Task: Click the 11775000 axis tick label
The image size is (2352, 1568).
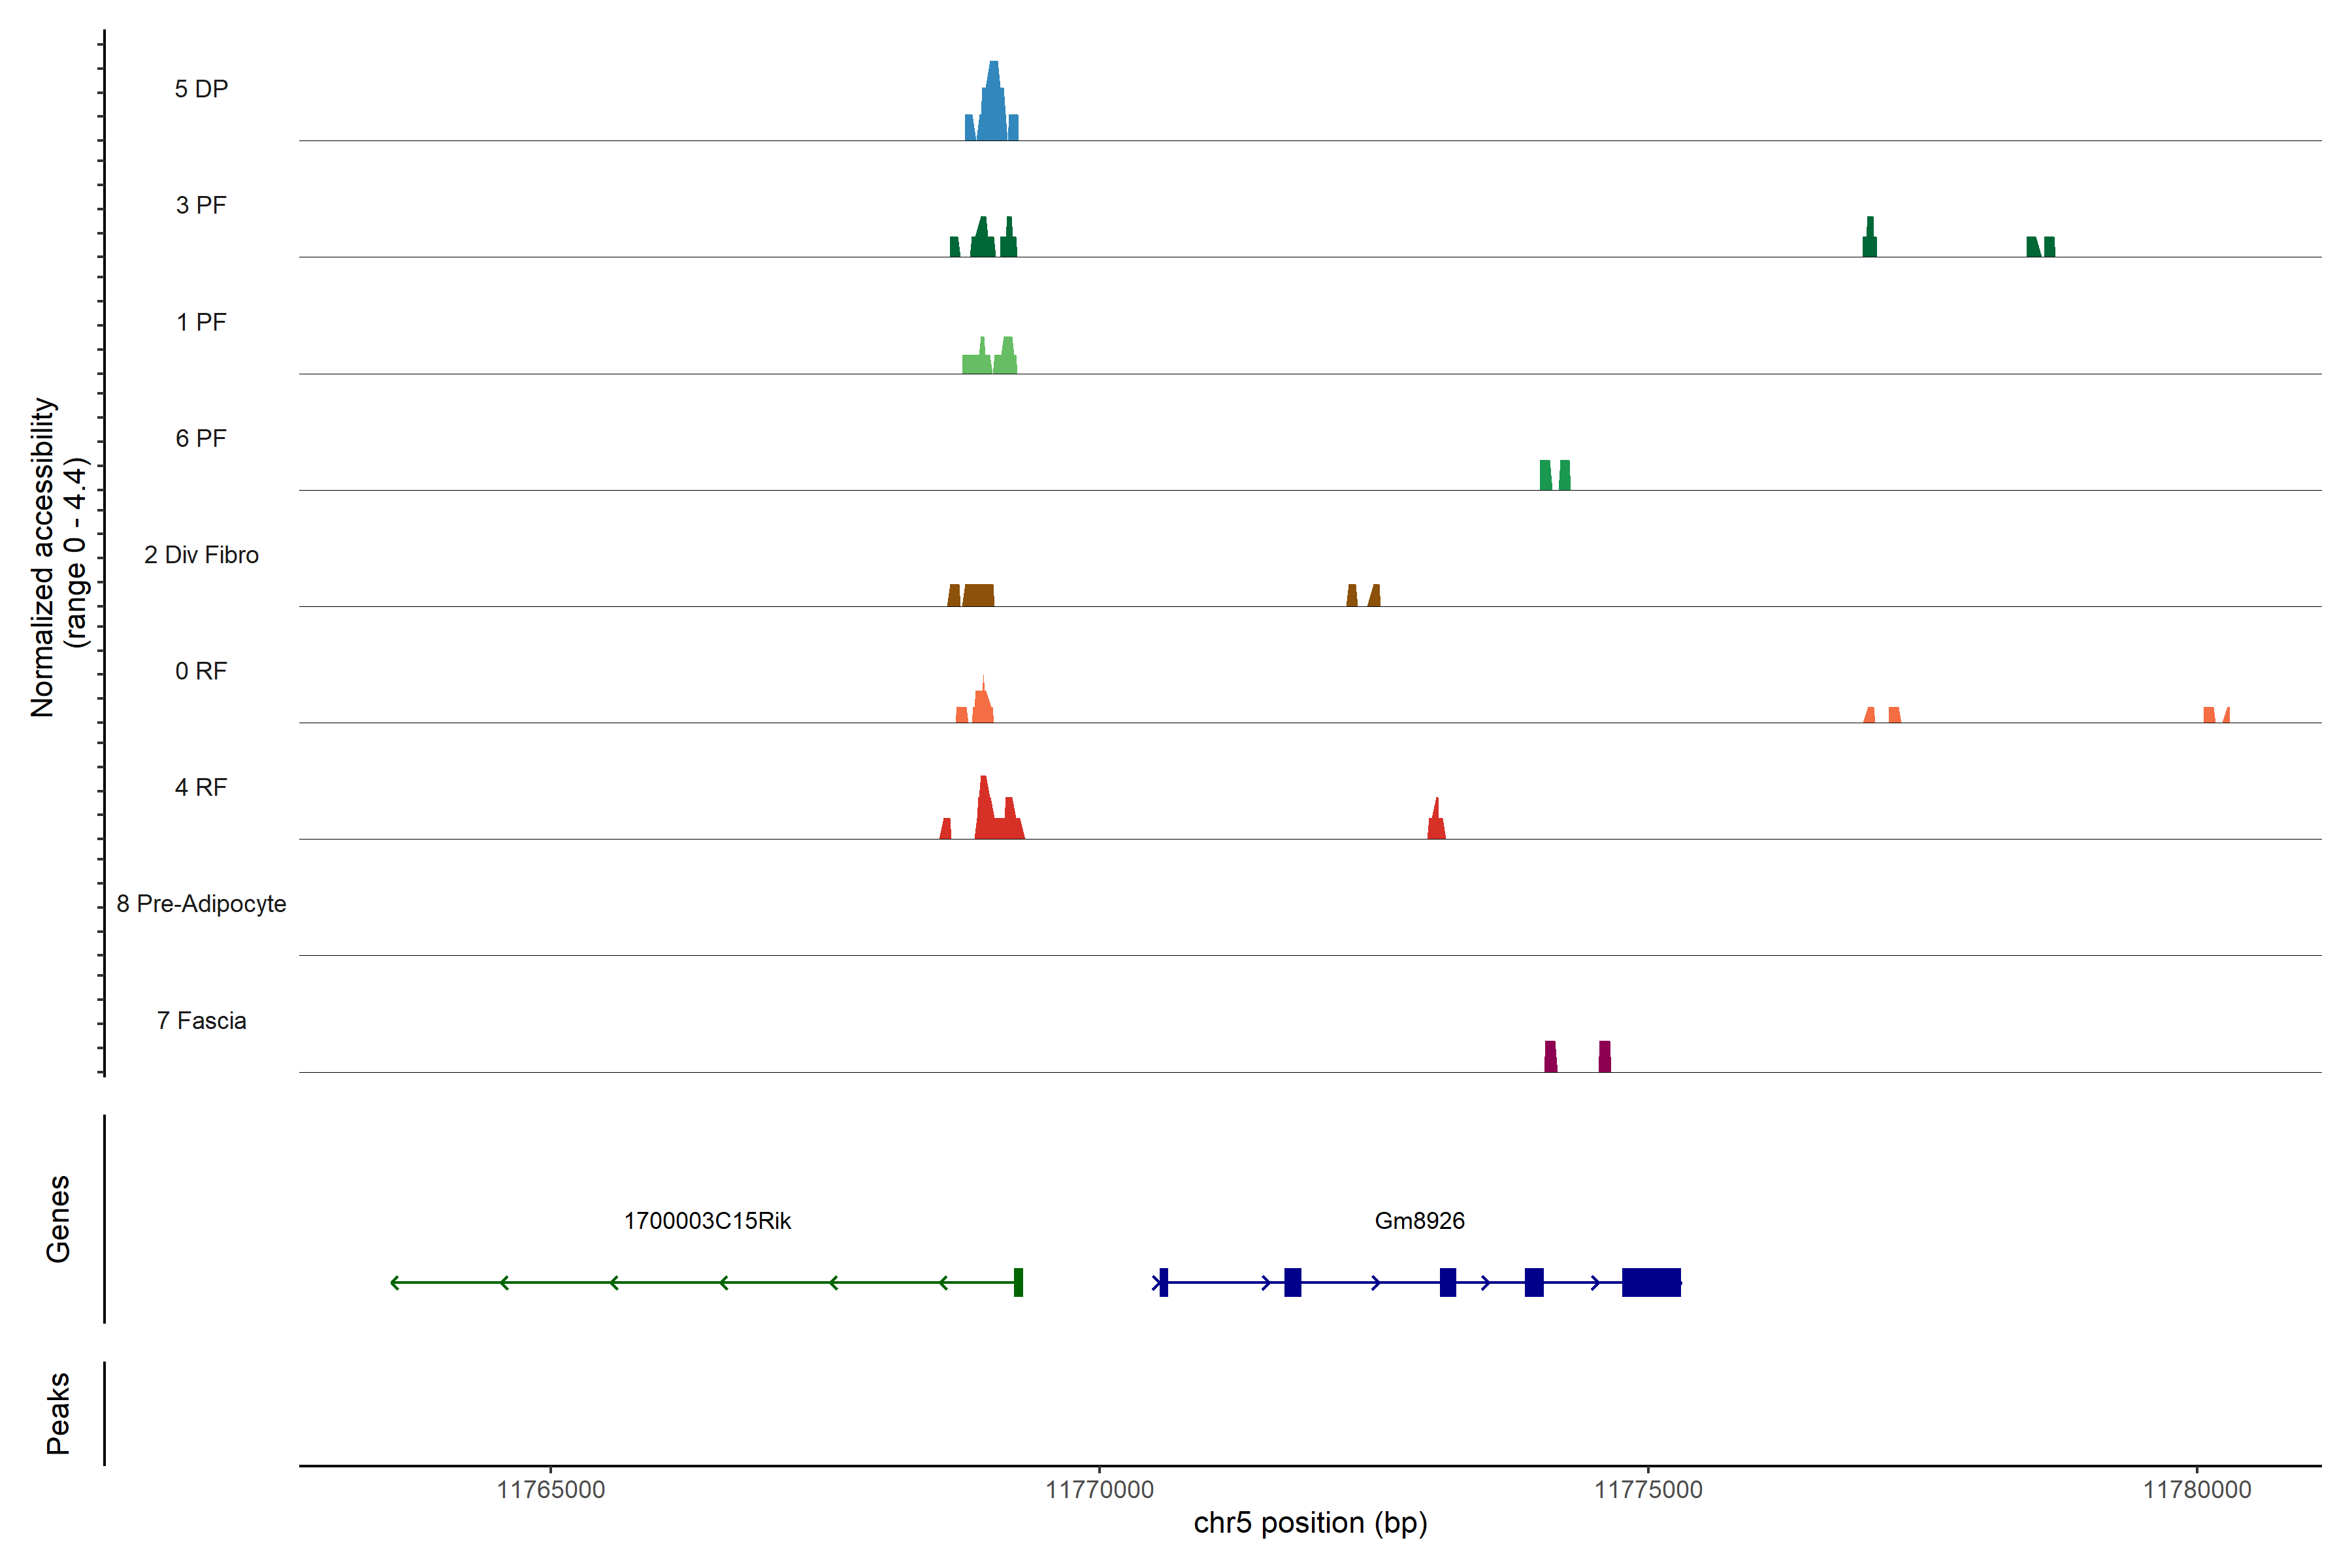Action: point(1648,1490)
